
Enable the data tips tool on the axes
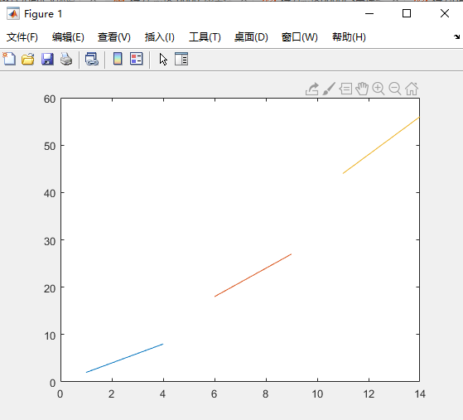click(x=345, y=89)
